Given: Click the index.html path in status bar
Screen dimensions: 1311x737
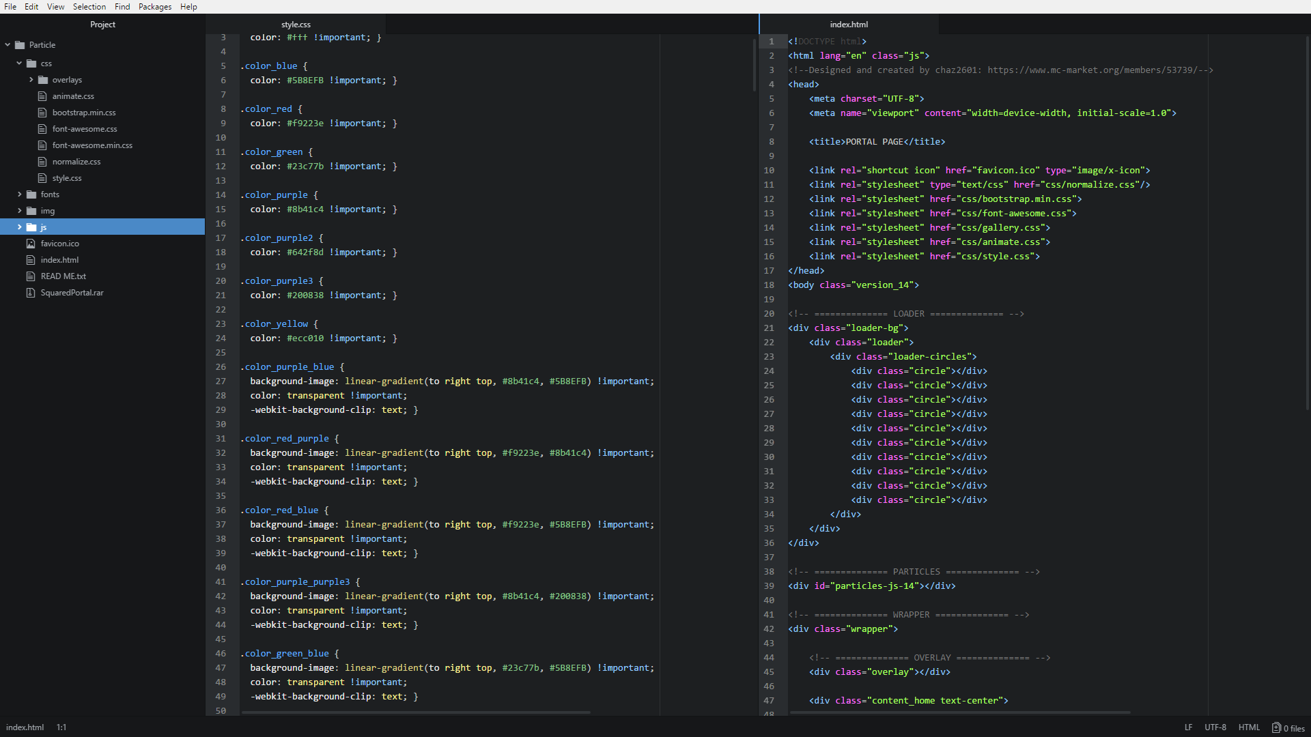Looking at the screenshot, I should coord(25,727).
